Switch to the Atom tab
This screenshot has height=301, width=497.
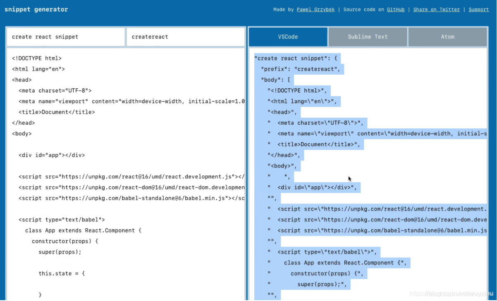coord(447,37)
